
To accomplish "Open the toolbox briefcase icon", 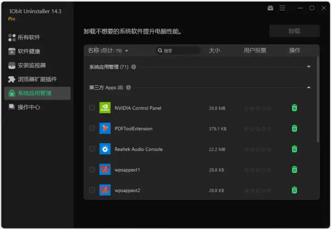I will (270, 8).
